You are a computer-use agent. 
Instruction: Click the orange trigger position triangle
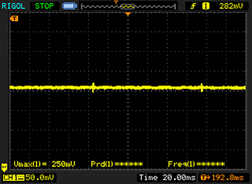point(128,14)
